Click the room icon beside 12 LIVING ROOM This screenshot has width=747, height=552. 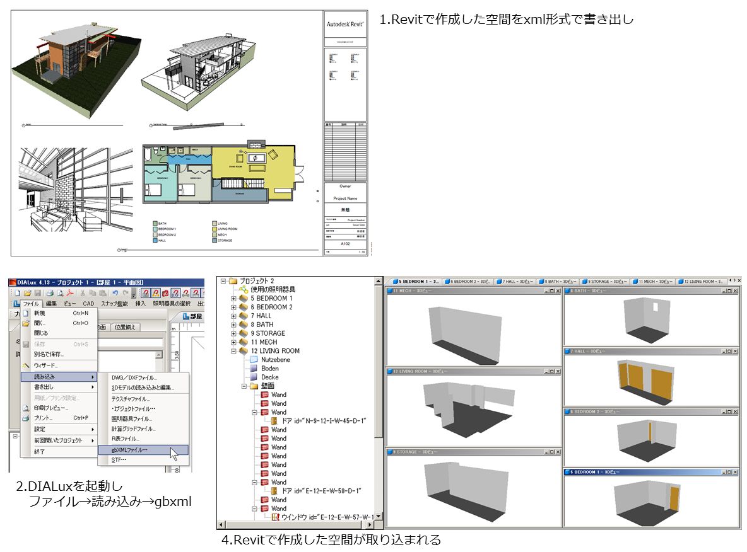pyautogui.click(x=244, y=351)
